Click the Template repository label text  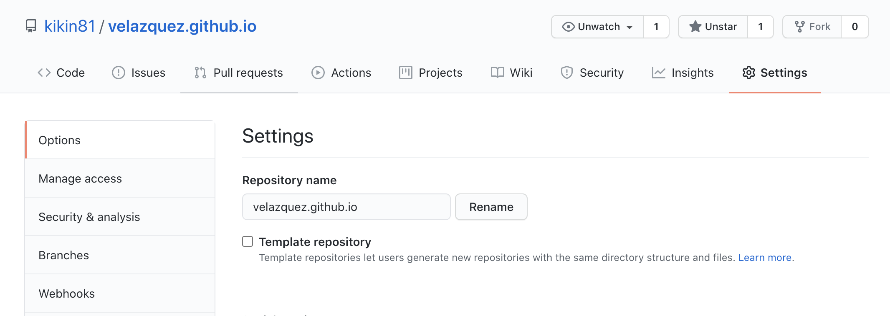[315, 242]
